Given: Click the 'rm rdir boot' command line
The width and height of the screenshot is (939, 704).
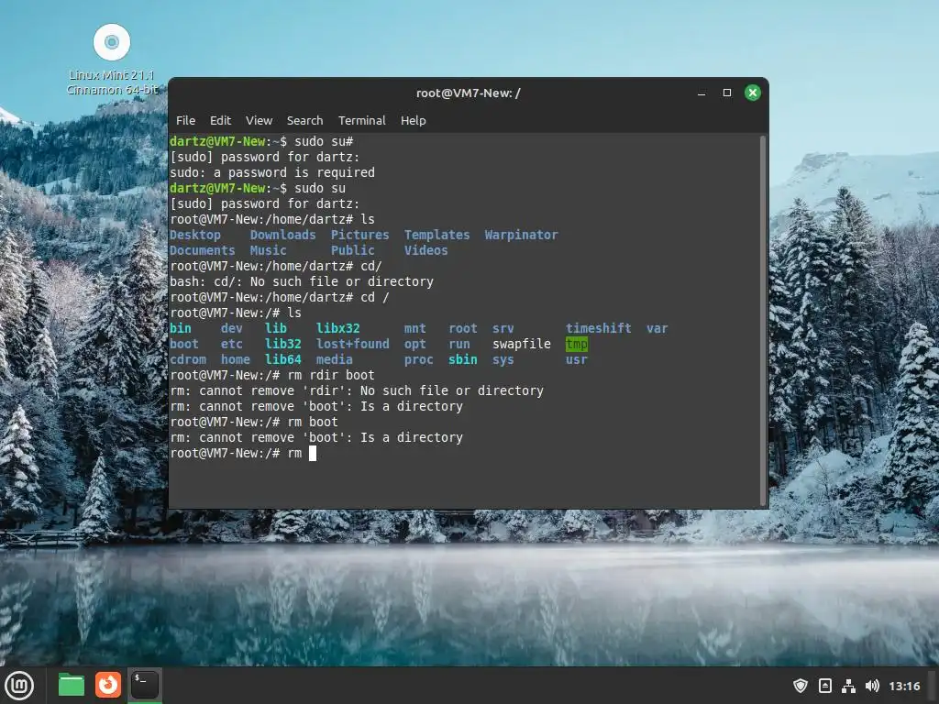Looking at the screenshot, I should [x=272, y=375].
